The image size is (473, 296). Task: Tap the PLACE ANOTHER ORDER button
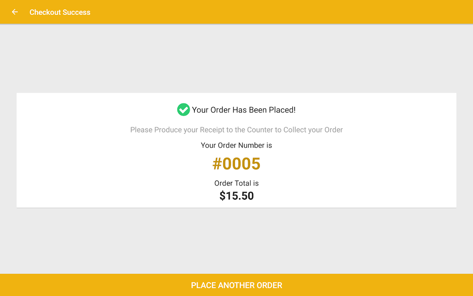(236, 285)
